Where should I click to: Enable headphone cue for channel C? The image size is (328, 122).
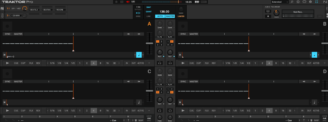click(160, 111)
